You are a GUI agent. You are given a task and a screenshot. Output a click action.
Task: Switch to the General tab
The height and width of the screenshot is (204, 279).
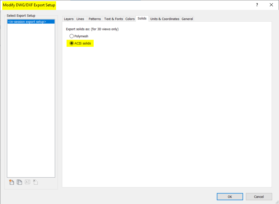(x=187, y=19)
